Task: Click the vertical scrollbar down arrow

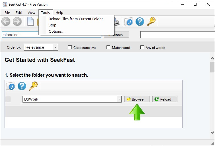Action: [x=212, y=132]
